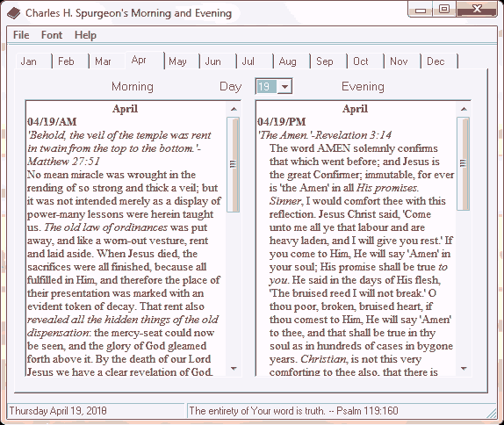The image size is (504, 425).
Task: Expand the Day dropdown arrow
Action: pyautogui.click(x=284, y=86)
